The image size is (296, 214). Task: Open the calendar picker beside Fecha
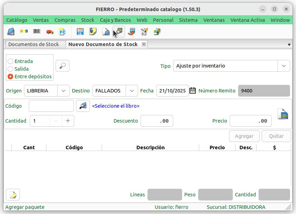tap(193, 91)
